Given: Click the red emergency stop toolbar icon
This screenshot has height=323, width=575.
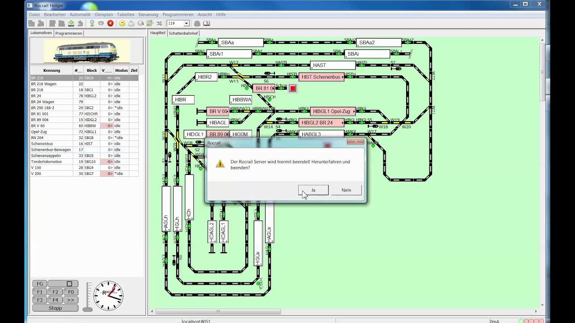Looking at the screenshot, I should pyautogui.click(x=111, y=23).
